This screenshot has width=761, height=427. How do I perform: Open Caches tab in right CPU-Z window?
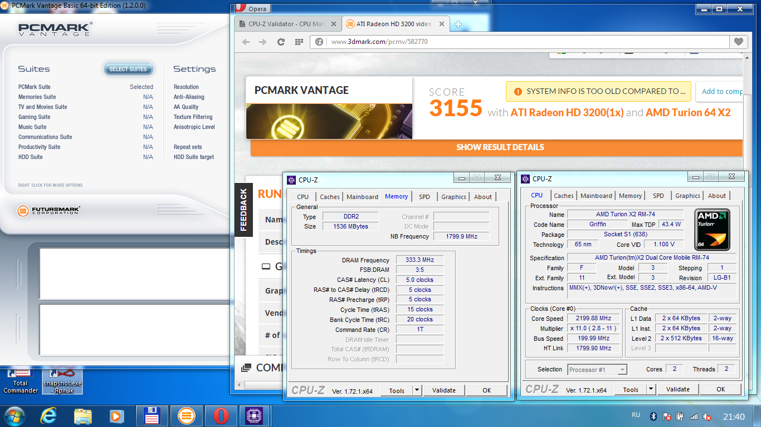[563, 196]
